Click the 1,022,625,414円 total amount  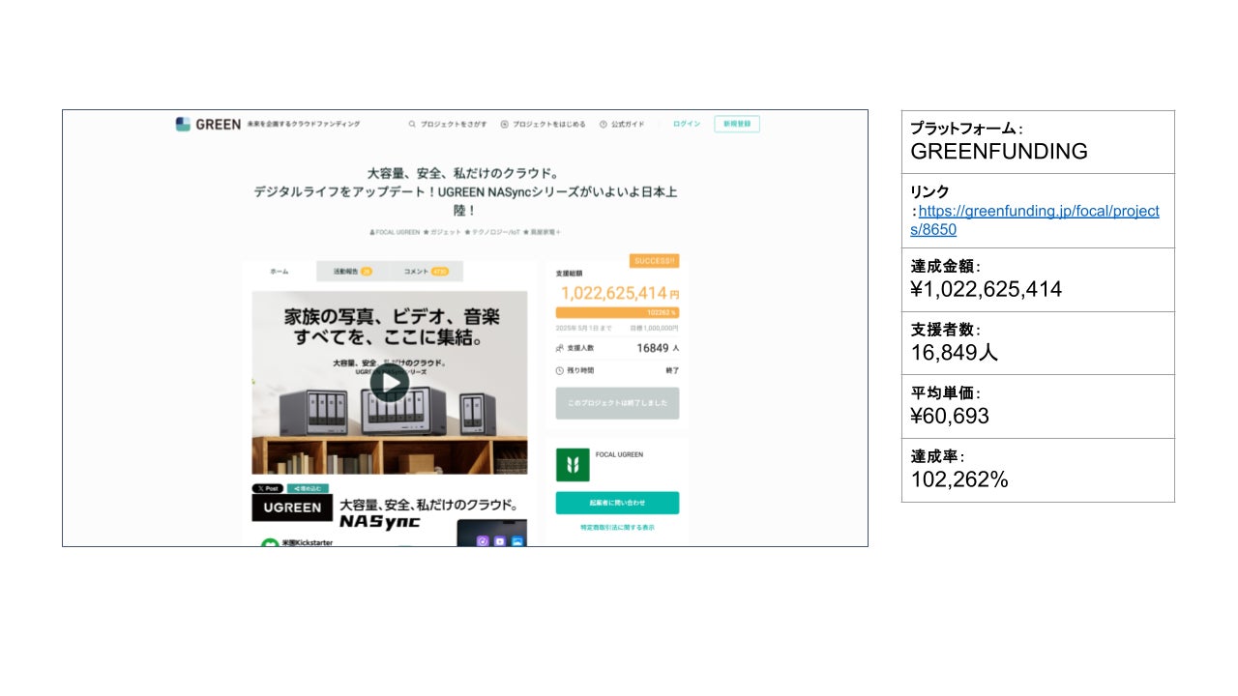[x=619, y=293]
